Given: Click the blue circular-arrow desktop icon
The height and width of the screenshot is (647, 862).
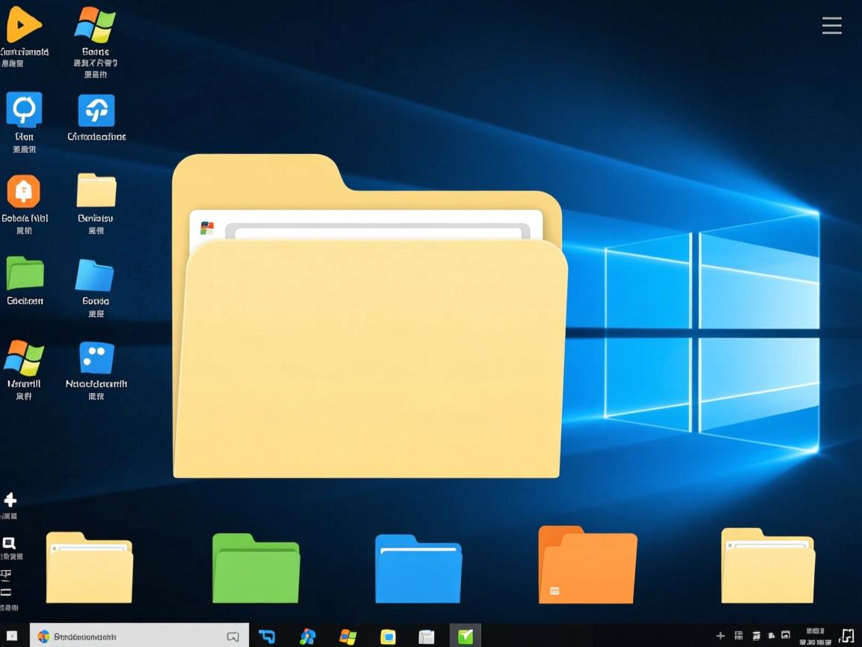Looking at the screenshot, I should coord(24,110).
